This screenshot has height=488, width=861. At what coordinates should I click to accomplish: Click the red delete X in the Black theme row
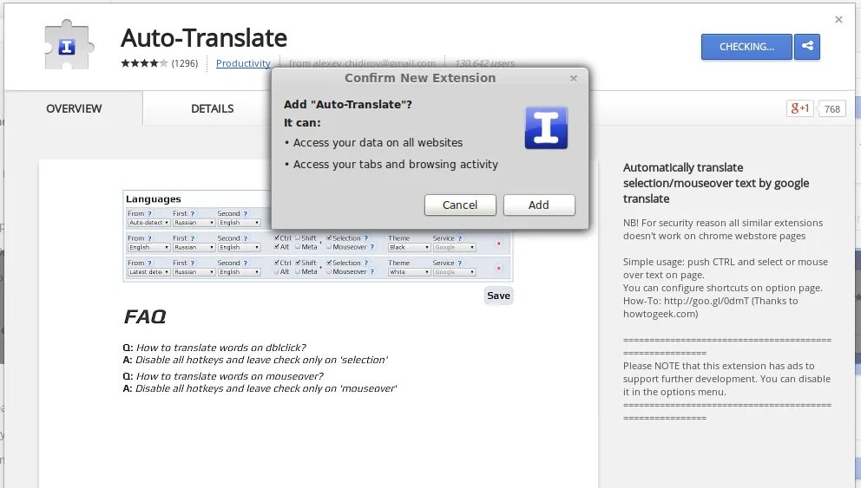[x=498, y=243]
